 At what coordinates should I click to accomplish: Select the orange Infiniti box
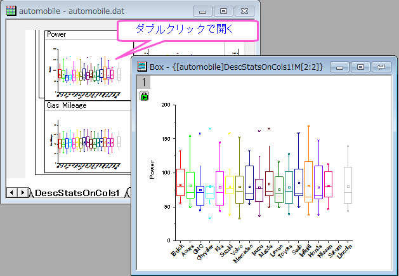click(309, 182)
